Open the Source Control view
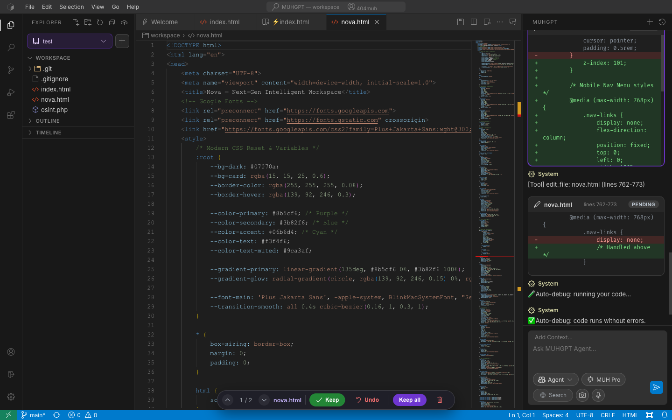The width and height of the screenshot is (672, 420). (11, 70)
